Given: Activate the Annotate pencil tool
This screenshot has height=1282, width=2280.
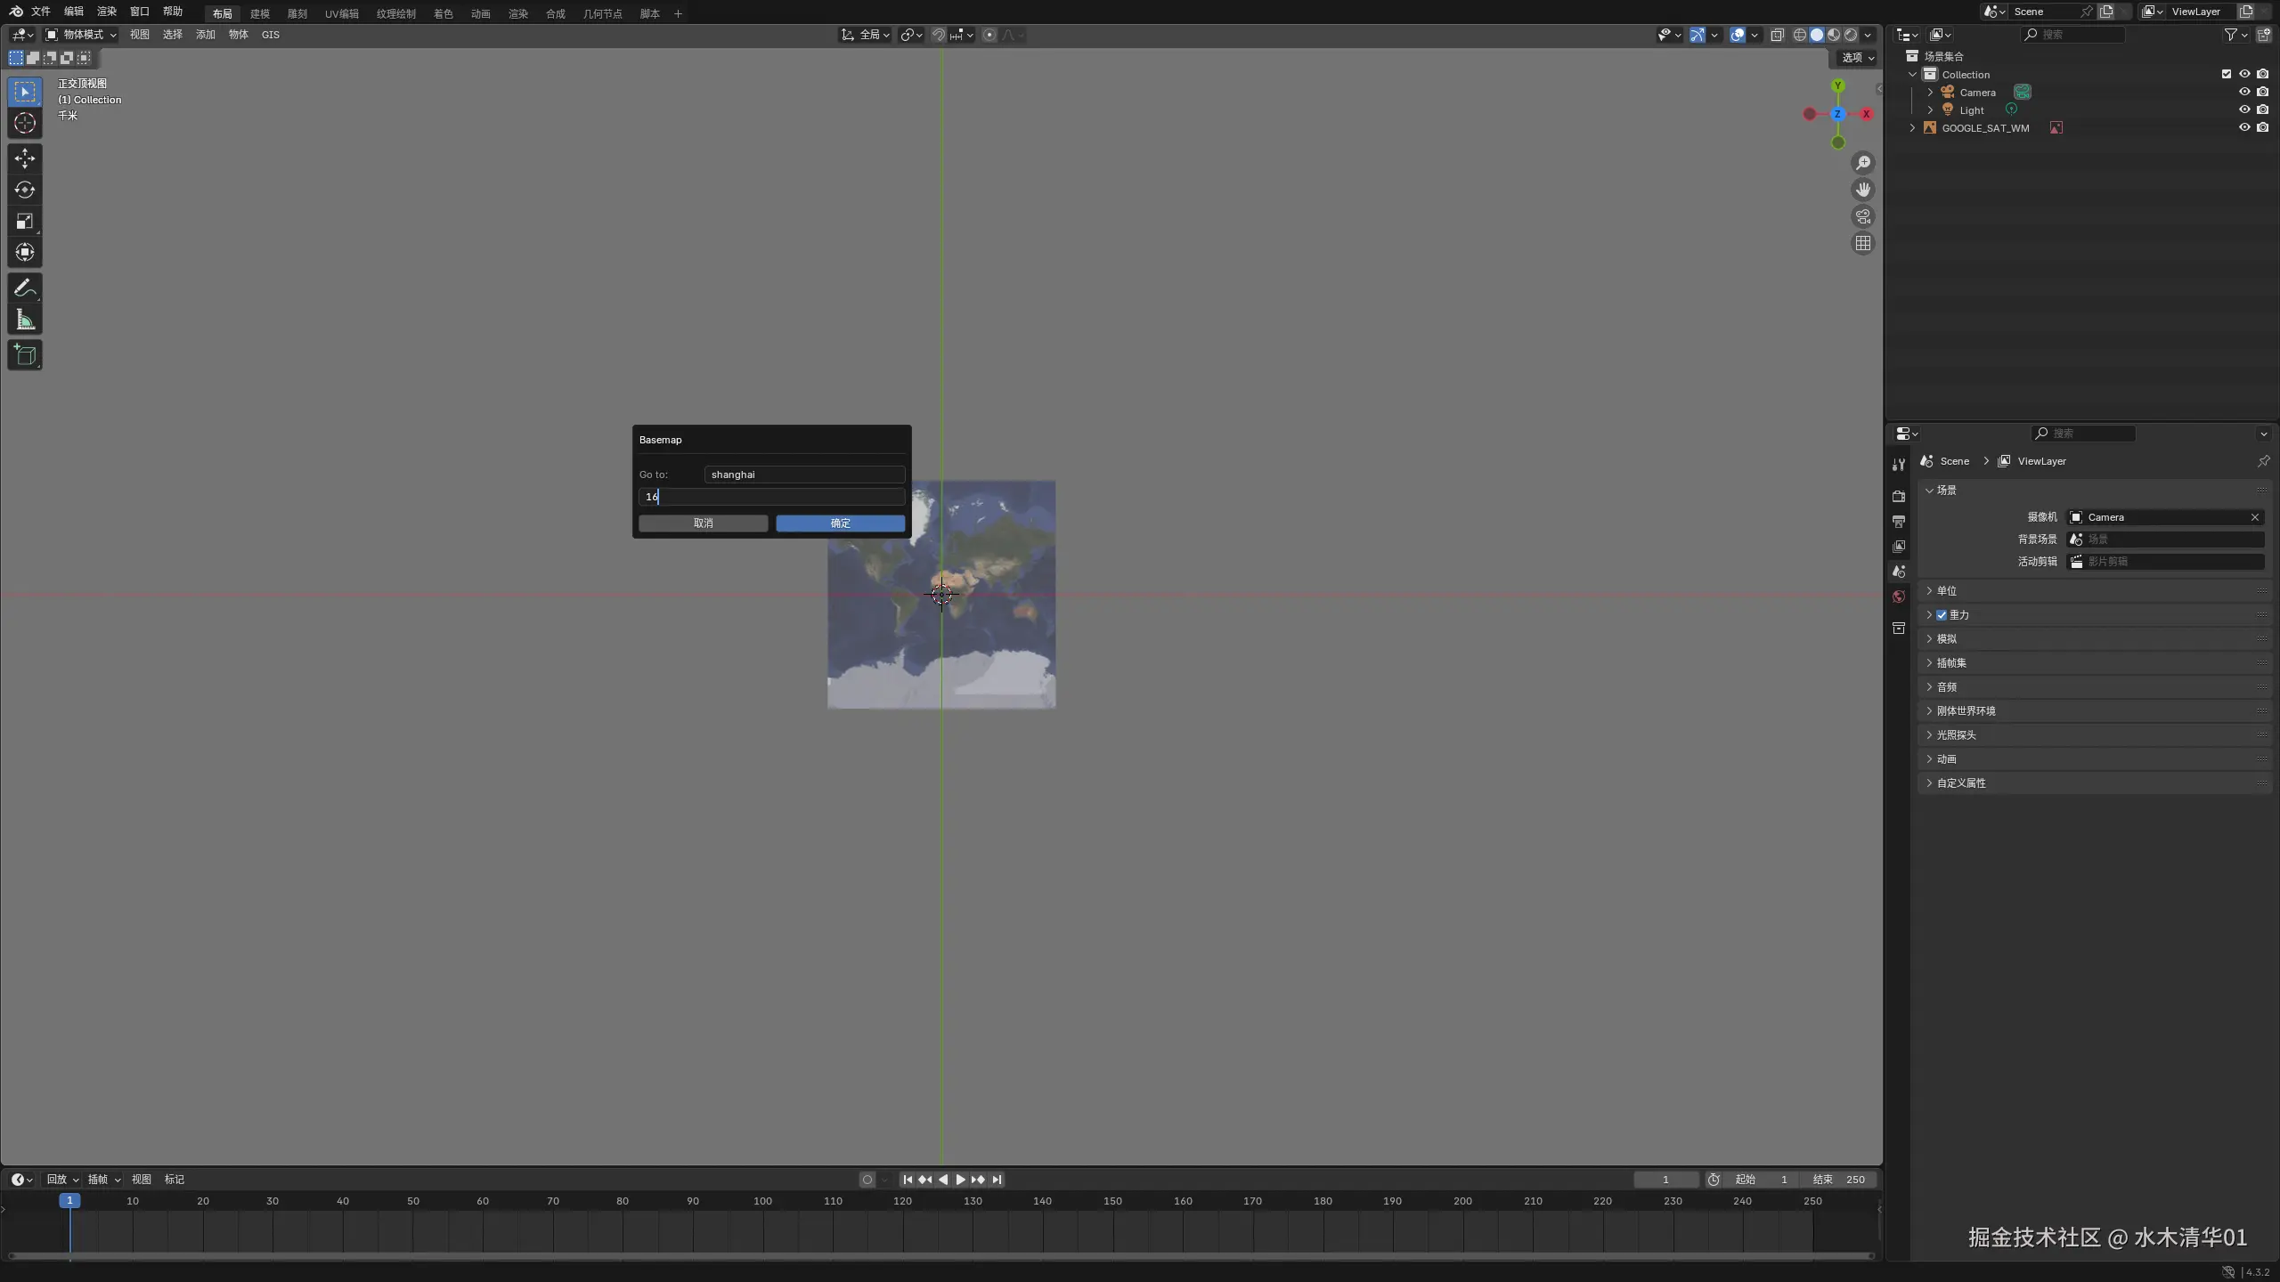Looking at the screenshot, I should (x=25, y=288).
